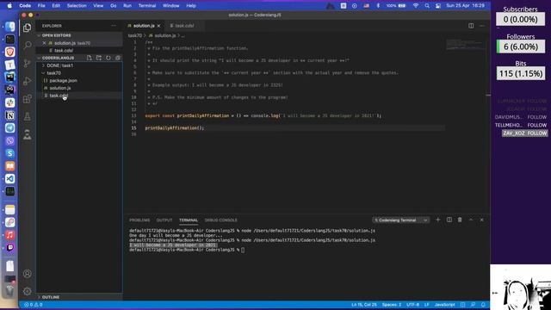Screen dimensions: 551x310
Task: Click the code minimap in editor
Action: click(465, 45)
